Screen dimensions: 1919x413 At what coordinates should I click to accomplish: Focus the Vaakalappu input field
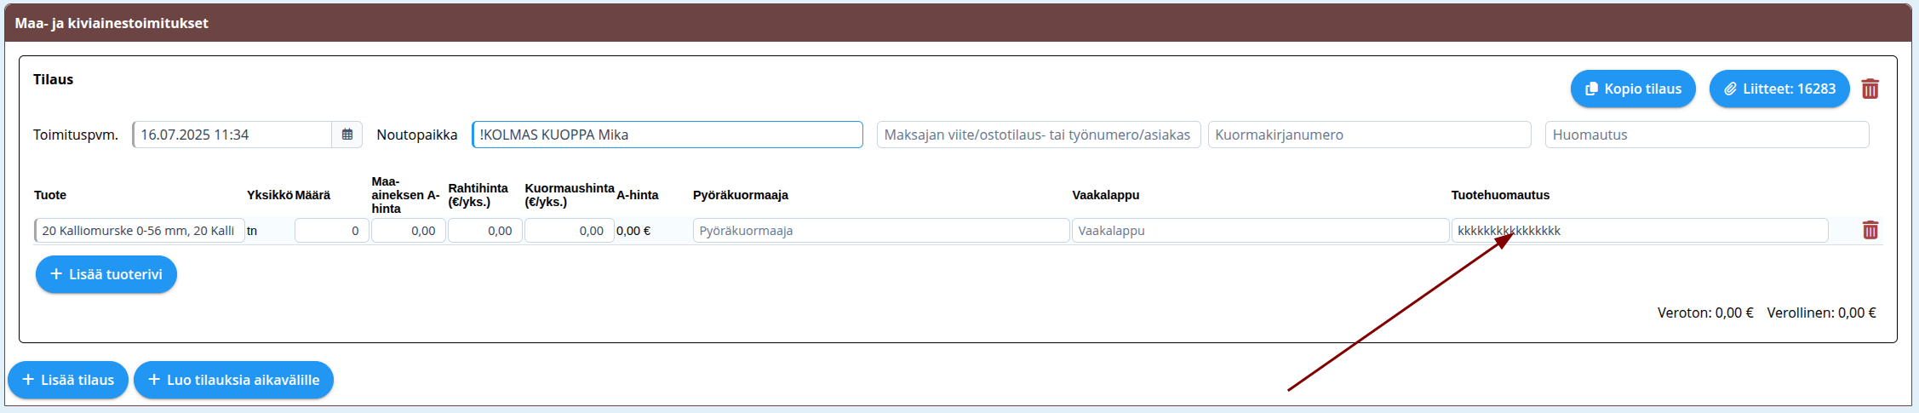tap(1259, 231)
